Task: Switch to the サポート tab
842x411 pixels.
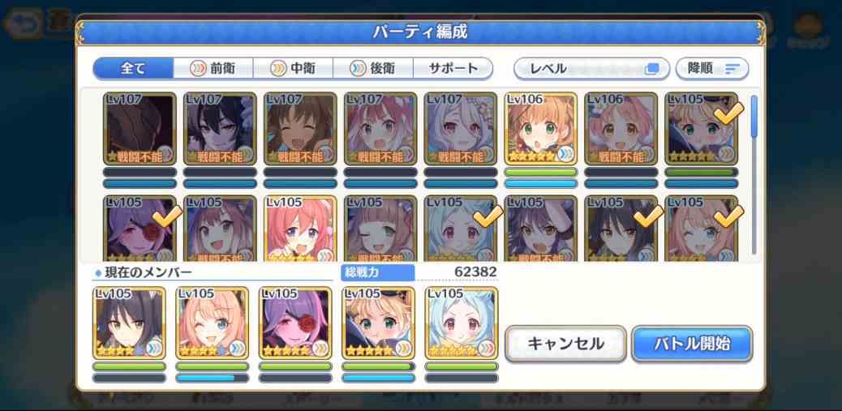Action: pyautogui.click(x=453, y=69)
